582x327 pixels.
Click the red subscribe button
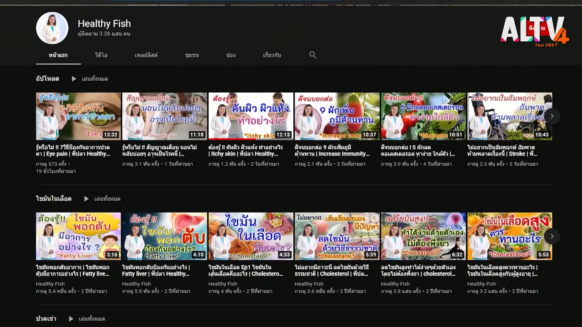(x=537, y=28)
